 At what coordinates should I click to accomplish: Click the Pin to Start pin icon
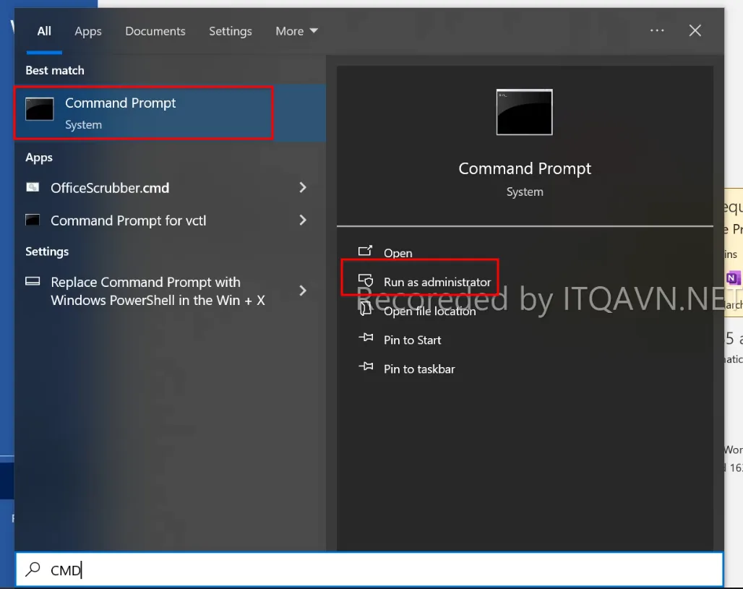(366, 339)
